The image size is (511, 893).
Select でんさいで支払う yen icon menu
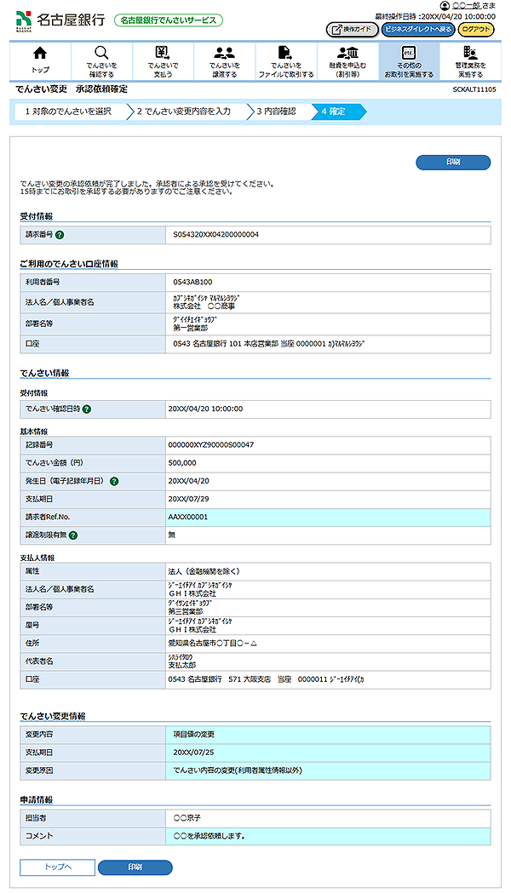pyautogui.click(x=163, y=60)
